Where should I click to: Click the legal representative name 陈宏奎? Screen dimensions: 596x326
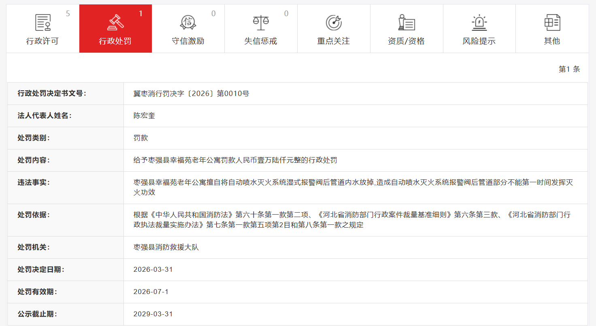(144, 116)
